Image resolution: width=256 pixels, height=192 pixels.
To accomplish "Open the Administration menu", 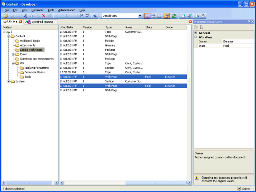I will pos(67,10).
